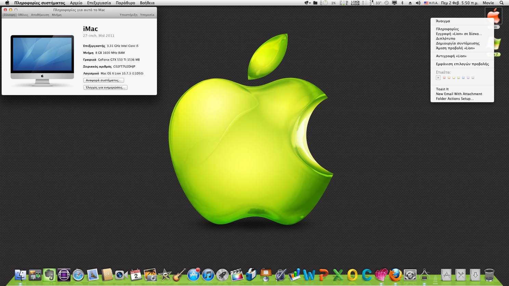Open Keynote podium icon in Dock
The image size is (509, 286).
click(x=266, y=275)
